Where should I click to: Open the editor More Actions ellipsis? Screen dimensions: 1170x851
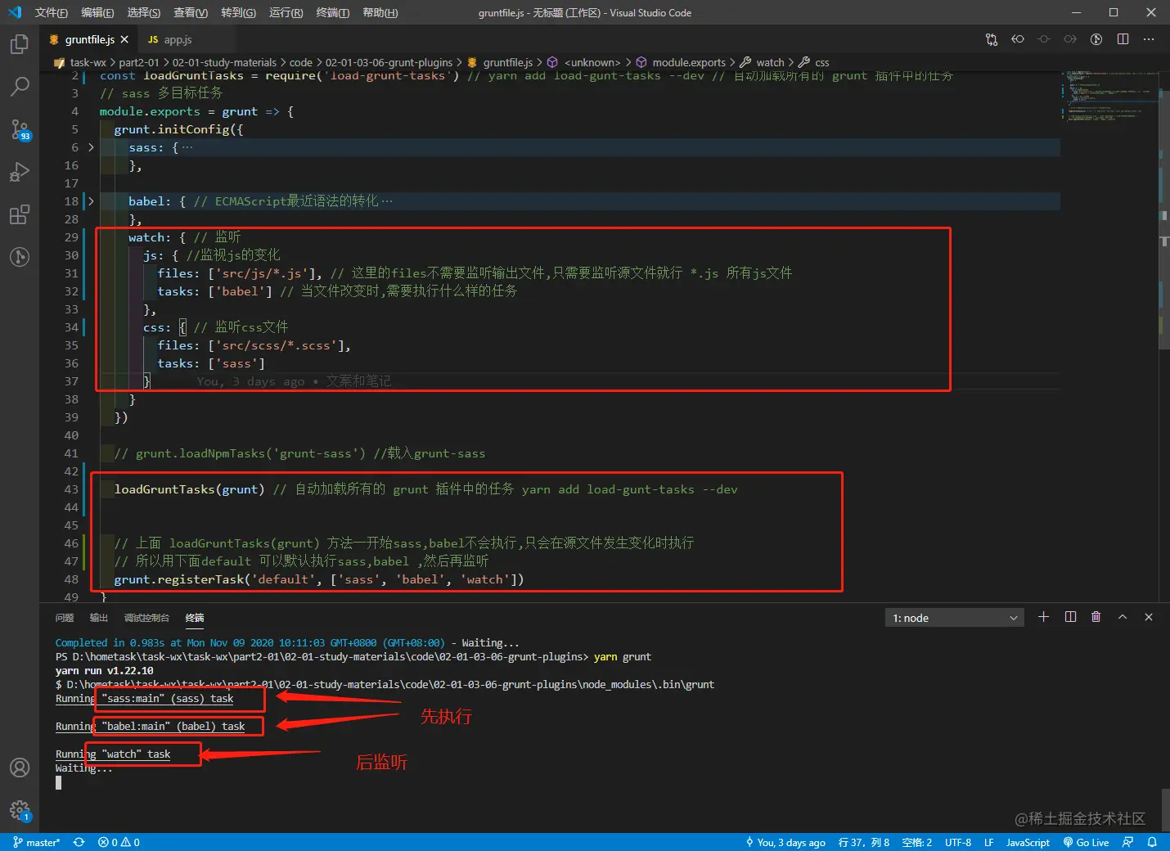click(x=1149, y=39)
